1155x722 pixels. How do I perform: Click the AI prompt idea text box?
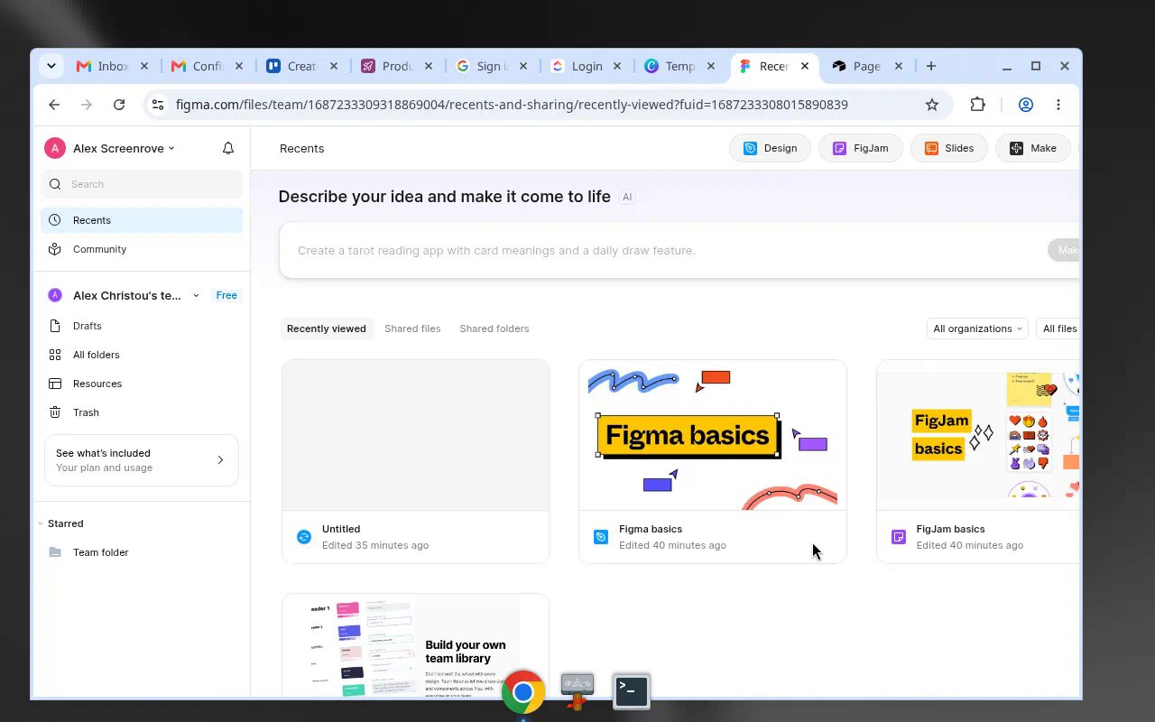coord(663,251)
